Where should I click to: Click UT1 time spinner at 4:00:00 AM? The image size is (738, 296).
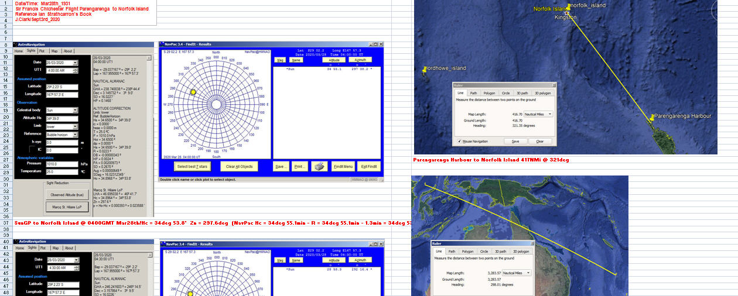[x=75, y=70]
